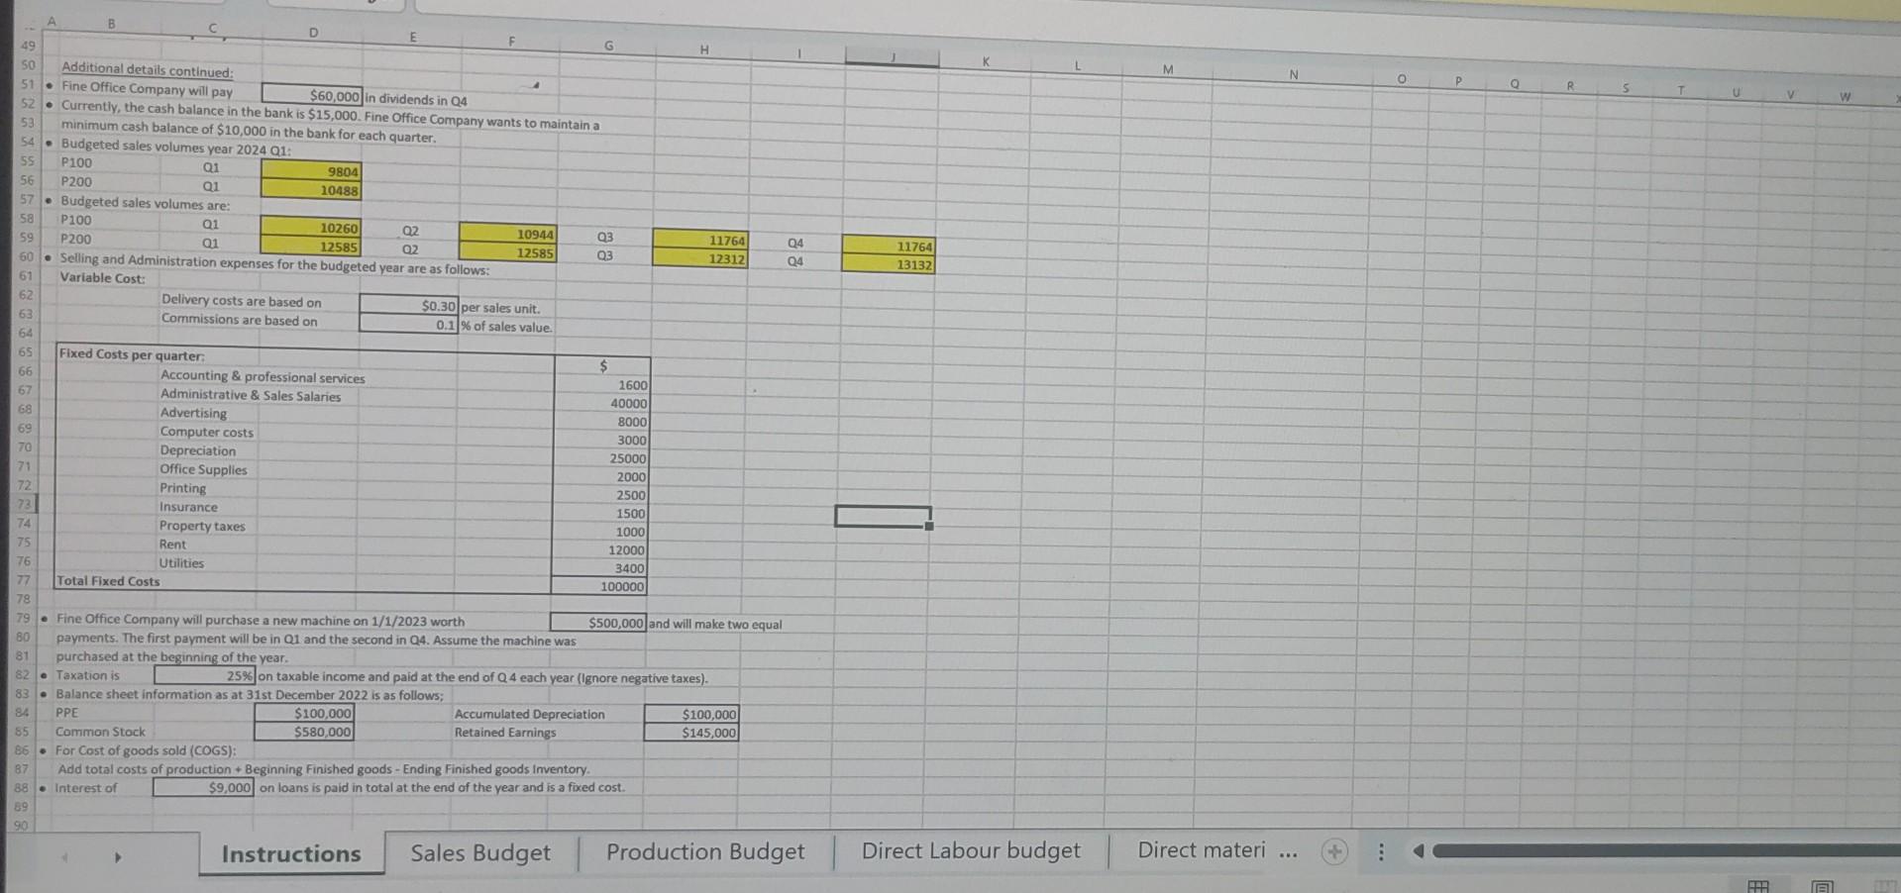Screen dimensions: 1901x893
Task: Select column G header
Action: 608,45
